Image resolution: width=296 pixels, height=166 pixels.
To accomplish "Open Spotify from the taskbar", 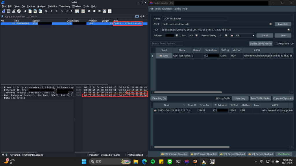I will click(153, 161).
